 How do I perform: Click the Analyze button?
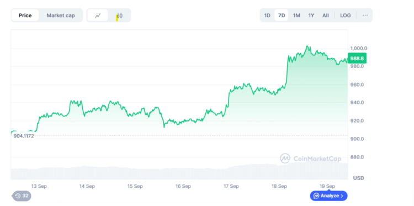(x=328, y=196)
